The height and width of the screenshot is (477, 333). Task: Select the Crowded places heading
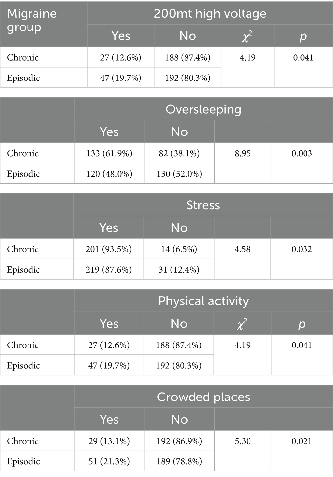pyautogui.click(x=203, y=397)
